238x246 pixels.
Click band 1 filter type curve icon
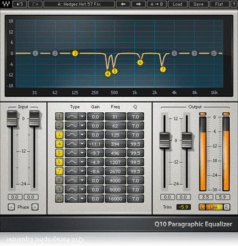(x=72, y=117)
